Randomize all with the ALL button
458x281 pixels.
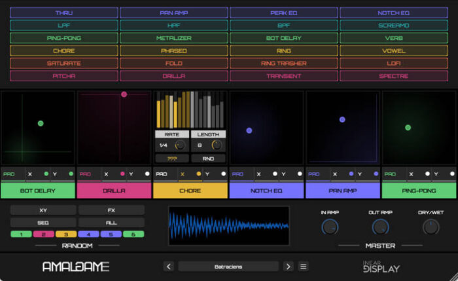click(x=111, y=223)
